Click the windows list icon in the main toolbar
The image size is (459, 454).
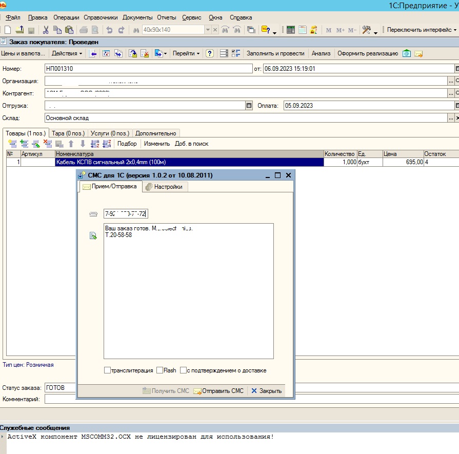coord(251,30)
